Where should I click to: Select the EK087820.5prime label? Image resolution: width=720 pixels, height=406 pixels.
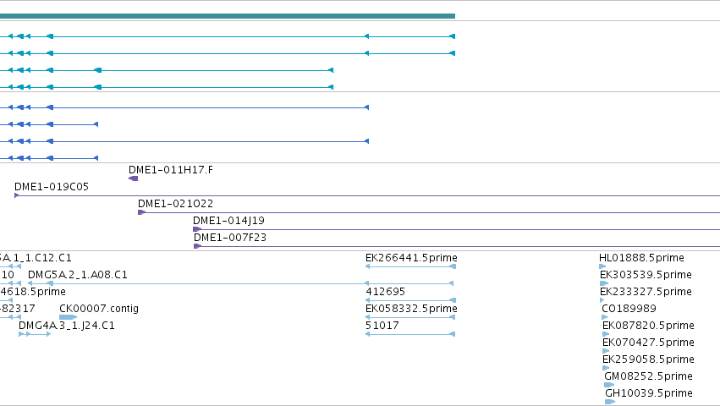[648, 326]
